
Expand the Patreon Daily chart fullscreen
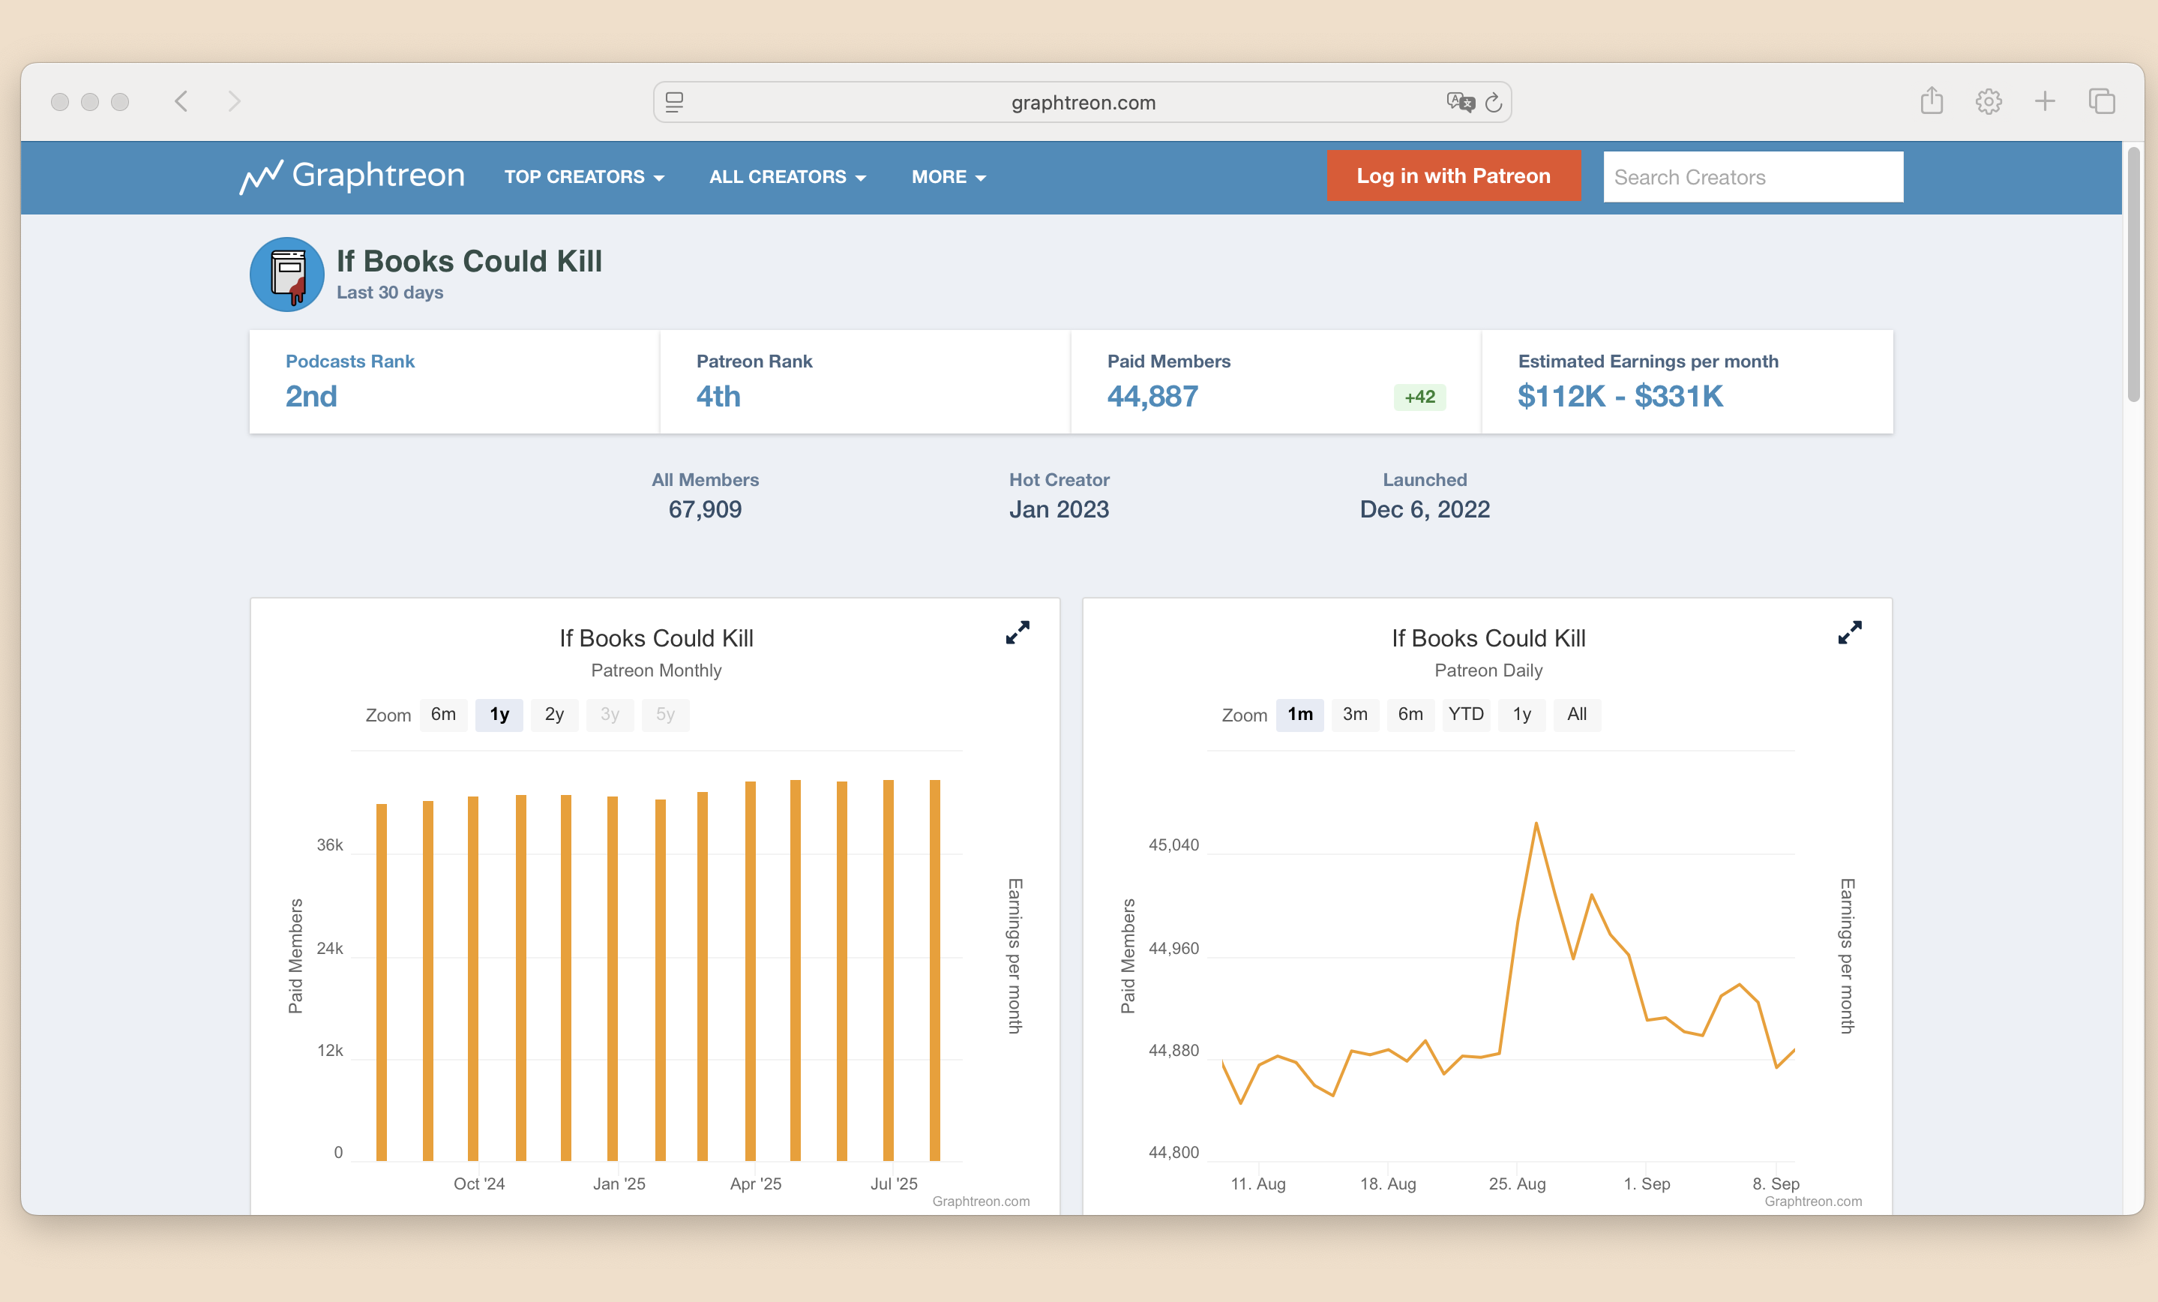pyautogui.click(x=1849, y=632)
